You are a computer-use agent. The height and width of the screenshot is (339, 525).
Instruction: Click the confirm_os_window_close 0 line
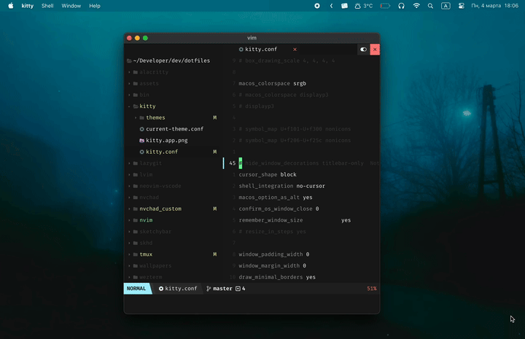point(279,209)
